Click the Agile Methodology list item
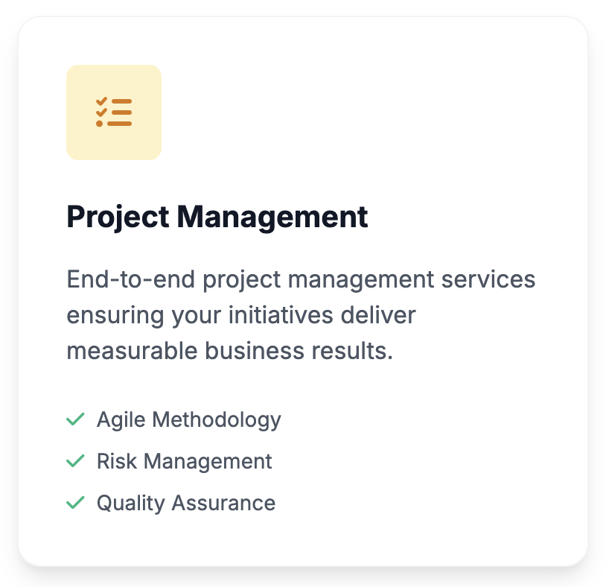This screenshot has width=606, height=587. (174, 419)
